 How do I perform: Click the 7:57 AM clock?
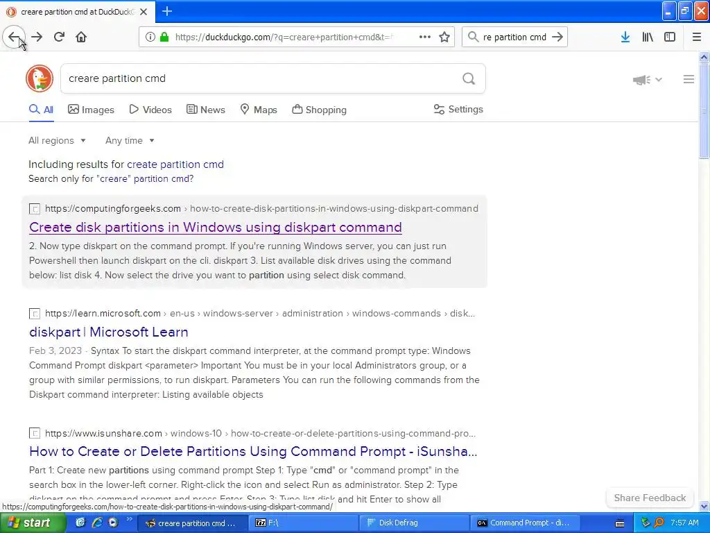coord(684,523)
